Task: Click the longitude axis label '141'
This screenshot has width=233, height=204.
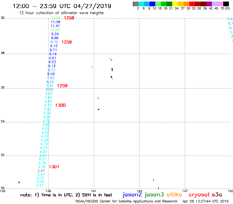Action: (x=94, y=191)
